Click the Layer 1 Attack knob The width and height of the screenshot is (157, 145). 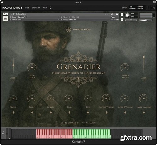coord(32,68)
